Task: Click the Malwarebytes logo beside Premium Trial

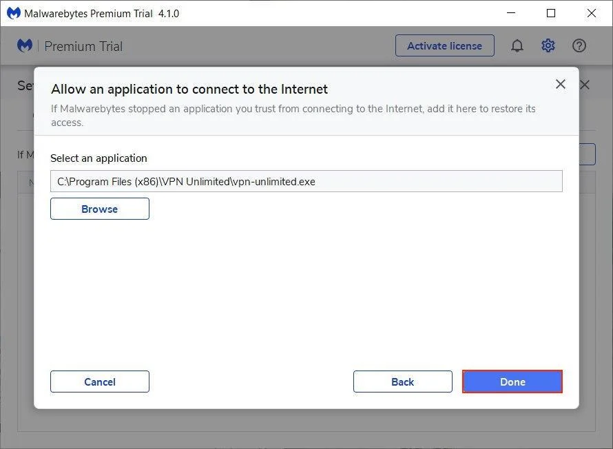Action: [x=25, y=46]
